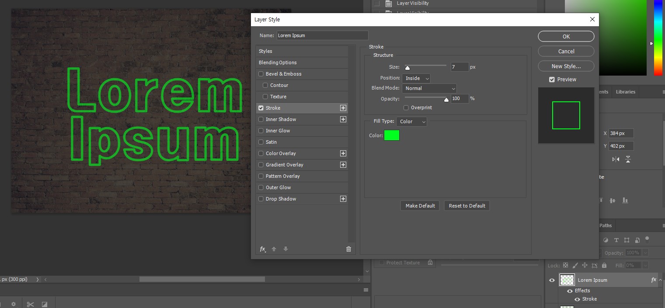Viewport: 665px width, 308px height.
Task: Open layer Fill dropdown arrow
Action: click(x=645, y=265)
